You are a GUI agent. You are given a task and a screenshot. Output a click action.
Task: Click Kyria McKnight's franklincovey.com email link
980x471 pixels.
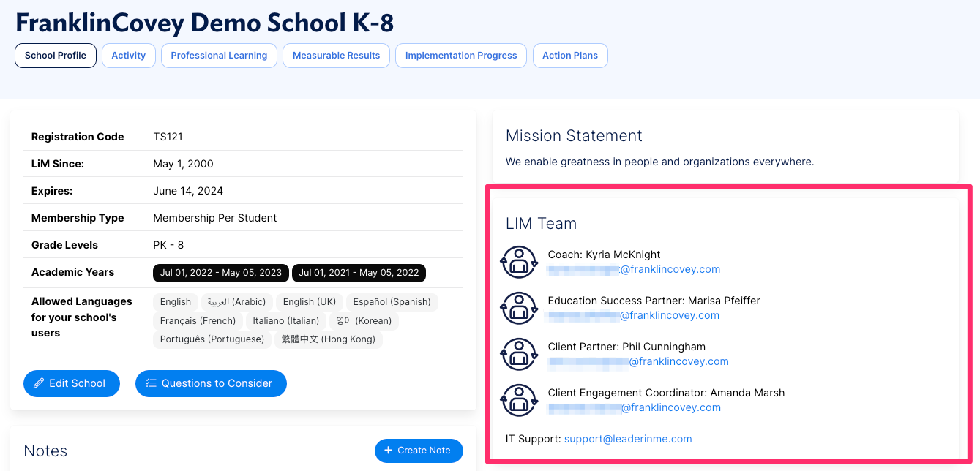634,269
